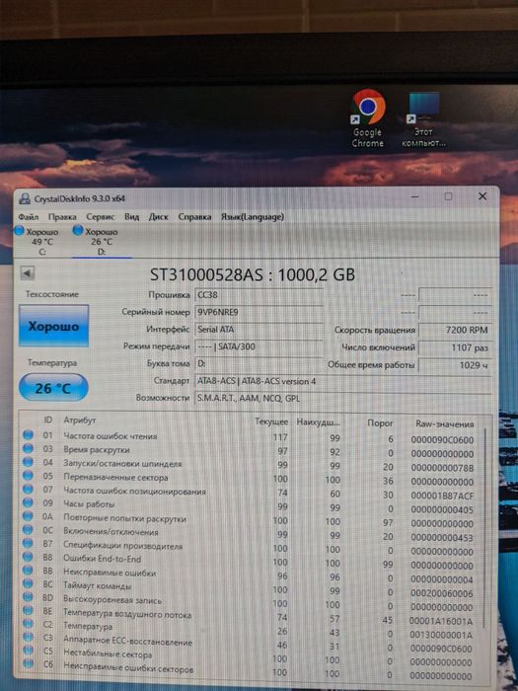518x691 pixels.
Task: Click the status circle of attribute BE
Action: [x=29, y=611]
